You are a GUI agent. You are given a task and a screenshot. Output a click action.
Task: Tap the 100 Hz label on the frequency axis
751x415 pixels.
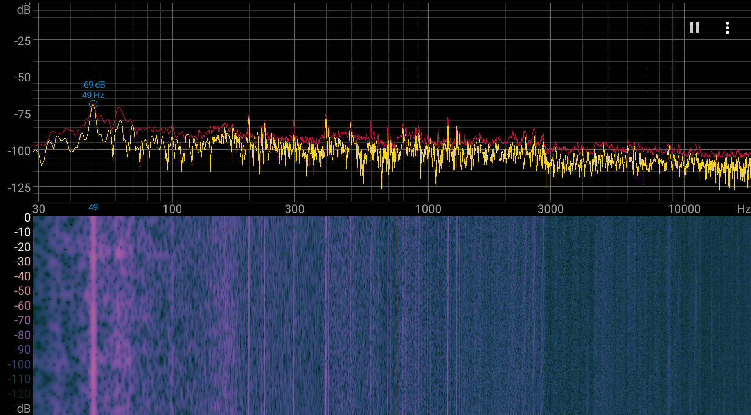pyautogui.click(x=172, y=209)
